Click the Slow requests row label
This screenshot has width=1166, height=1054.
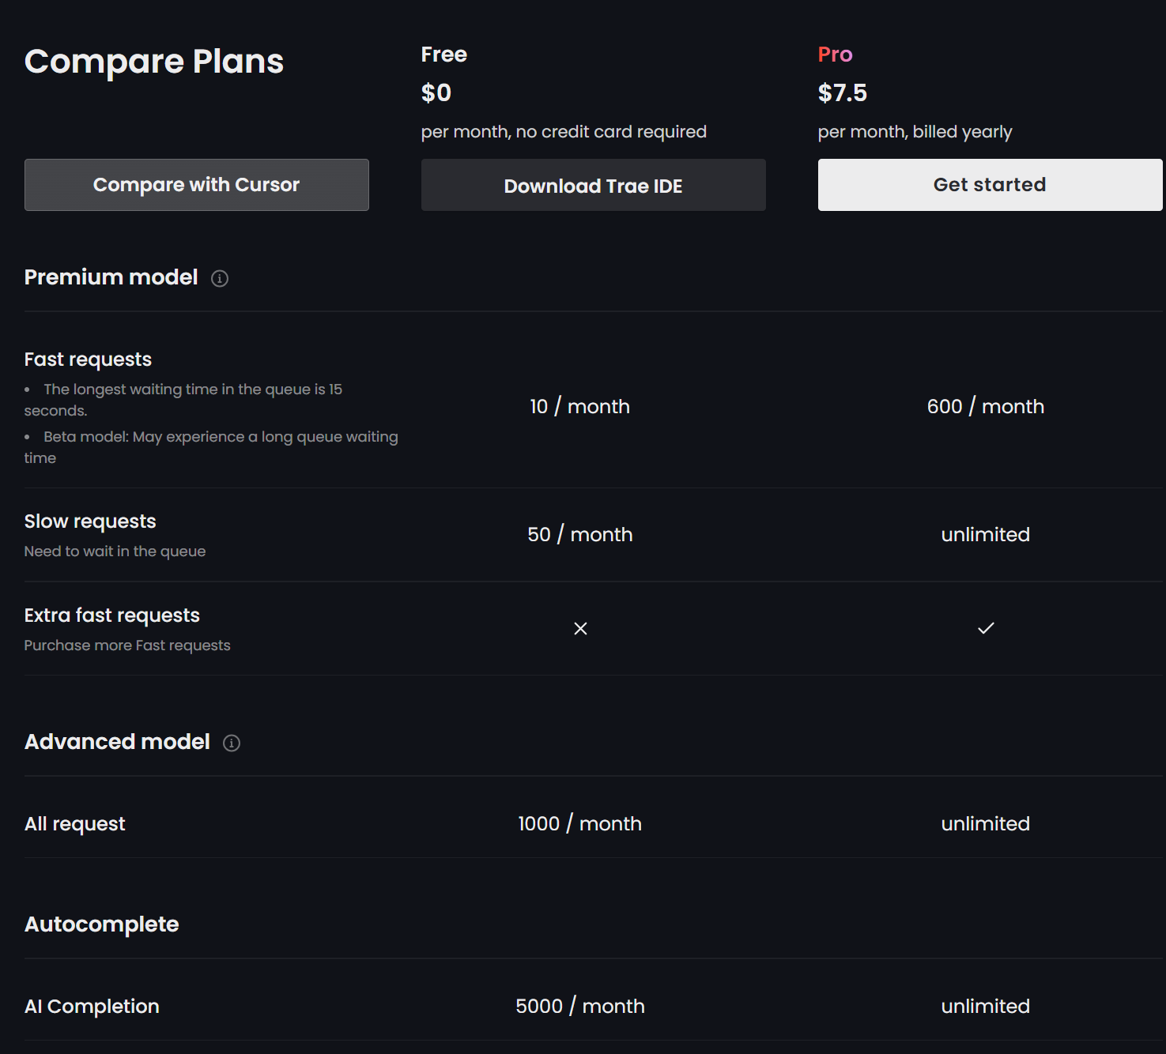90,521
